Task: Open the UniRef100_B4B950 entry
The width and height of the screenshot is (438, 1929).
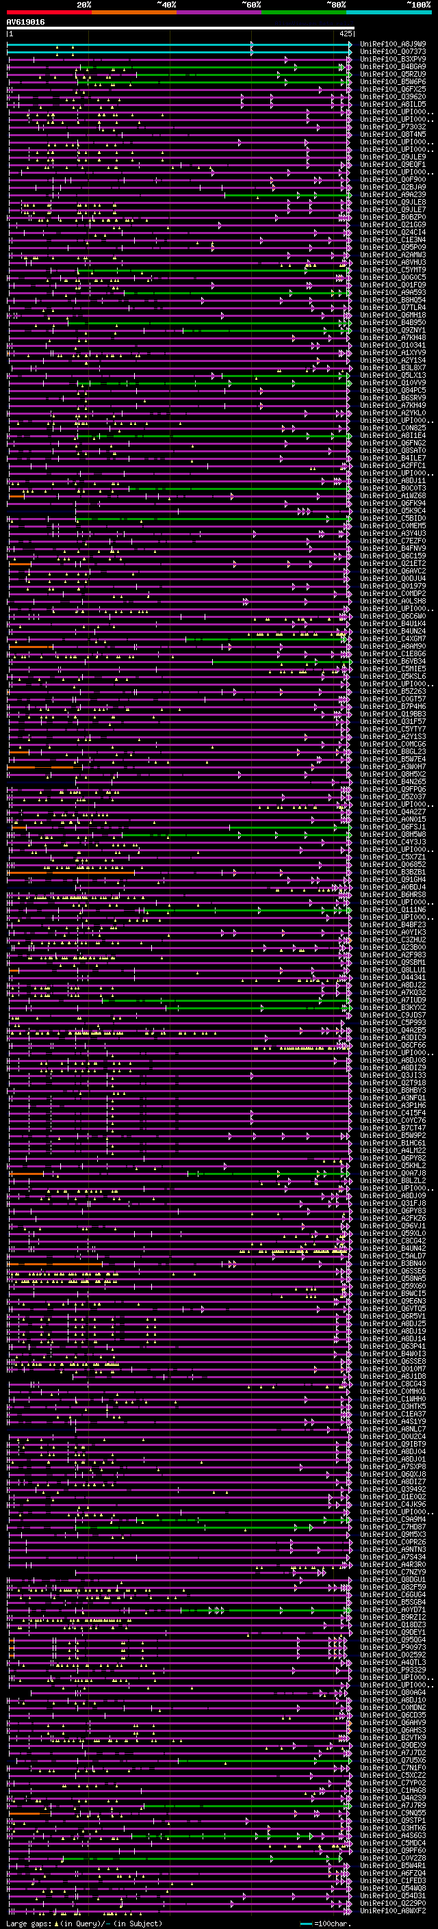Action: click(x=393, y=323)
